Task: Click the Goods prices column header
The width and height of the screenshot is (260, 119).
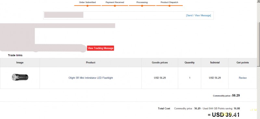Action: tap(160, 62)
